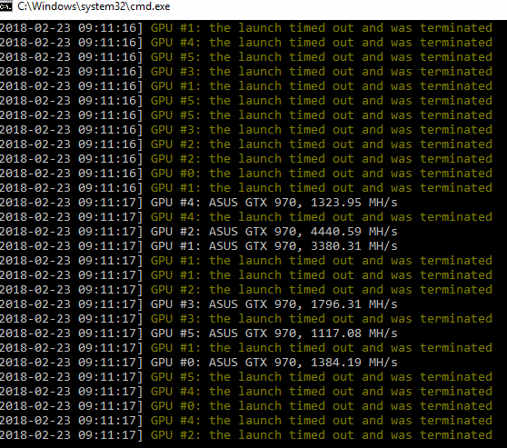Viewport: 507px width, 448px height.
Task: Click "launch" in the error after the GPU #0 hashrate
Action: (x=260, y=377)
